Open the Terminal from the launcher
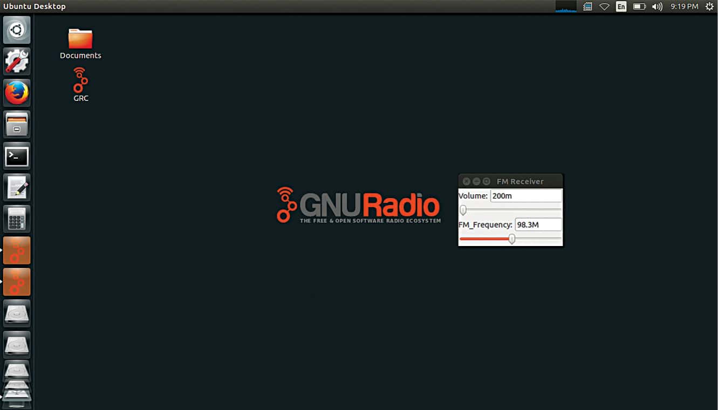718x410 pixels. pyautogui.click(x=17, y=155)
